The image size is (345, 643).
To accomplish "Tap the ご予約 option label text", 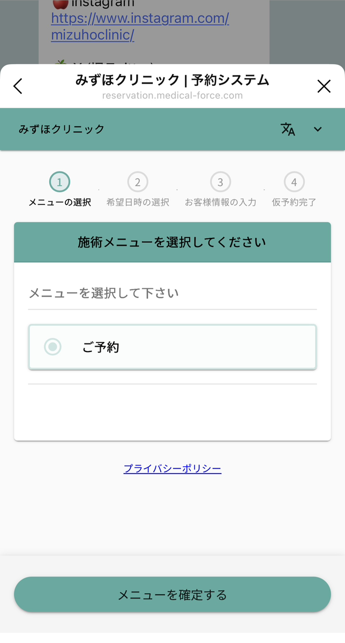I will (x=101, y=347).
